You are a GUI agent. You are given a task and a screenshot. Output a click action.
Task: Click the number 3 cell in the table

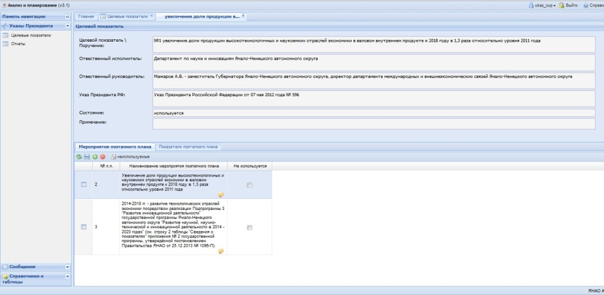coord(106,227)
